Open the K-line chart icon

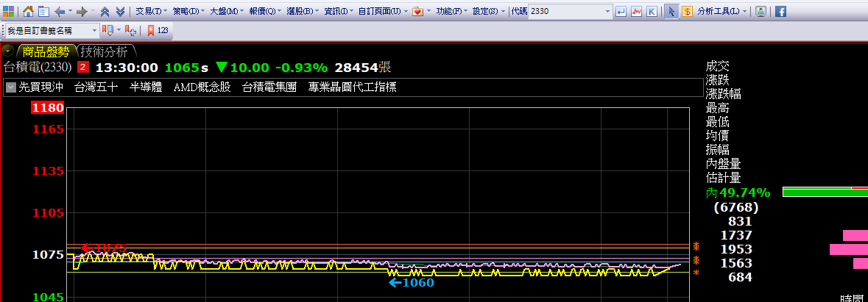point(652,11)
